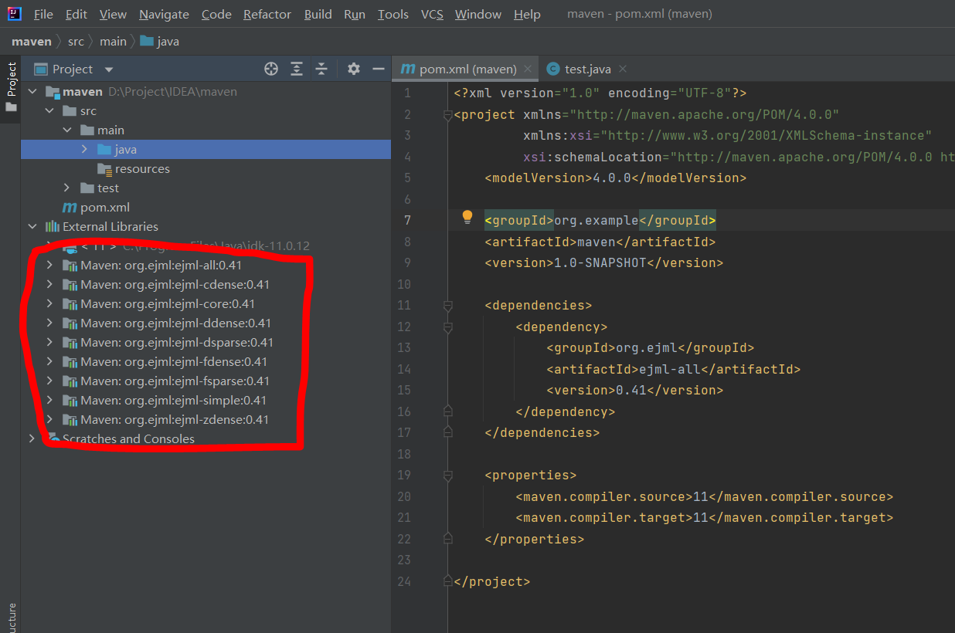The height and width of the screenshot is (633, 955).
Task: Open the Help menu
Action: 527,15
